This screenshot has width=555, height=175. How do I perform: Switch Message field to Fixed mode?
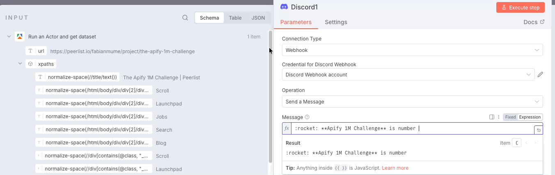510,117
